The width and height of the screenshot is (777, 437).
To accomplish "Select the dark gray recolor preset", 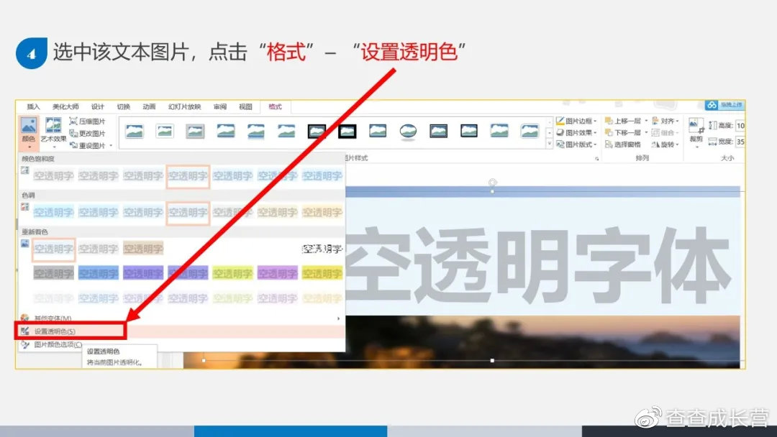I will pyautogui.click(x=53, y=273).
